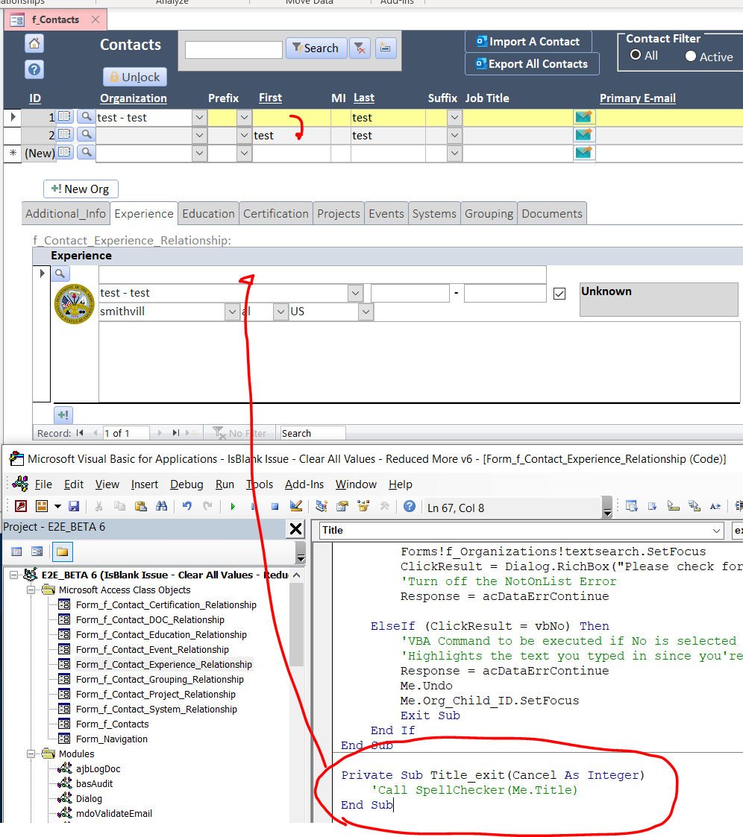Screen dimensions: 743x837
Task: Click View Object icon in Project pane
Action: (x=37, y=552)
